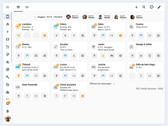Select the first dashboard view tab
168x126 pixels.
point(18,7)
